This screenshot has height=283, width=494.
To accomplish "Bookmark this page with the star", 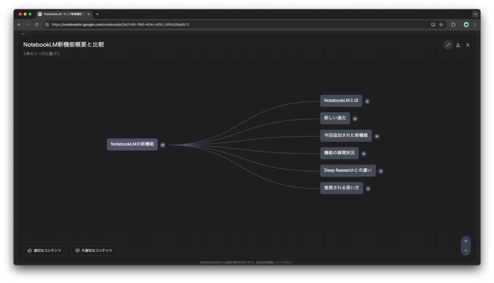I will (441, 25).
